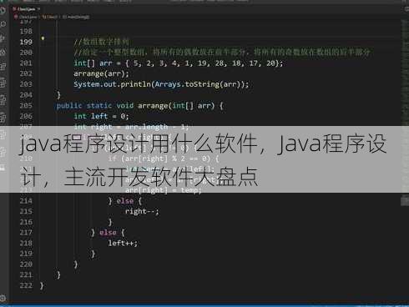This screenshot has height=307, width=409.
Task: Click line number 220 in the gutter
Action: pyautogui.click(x=26, y=264)
